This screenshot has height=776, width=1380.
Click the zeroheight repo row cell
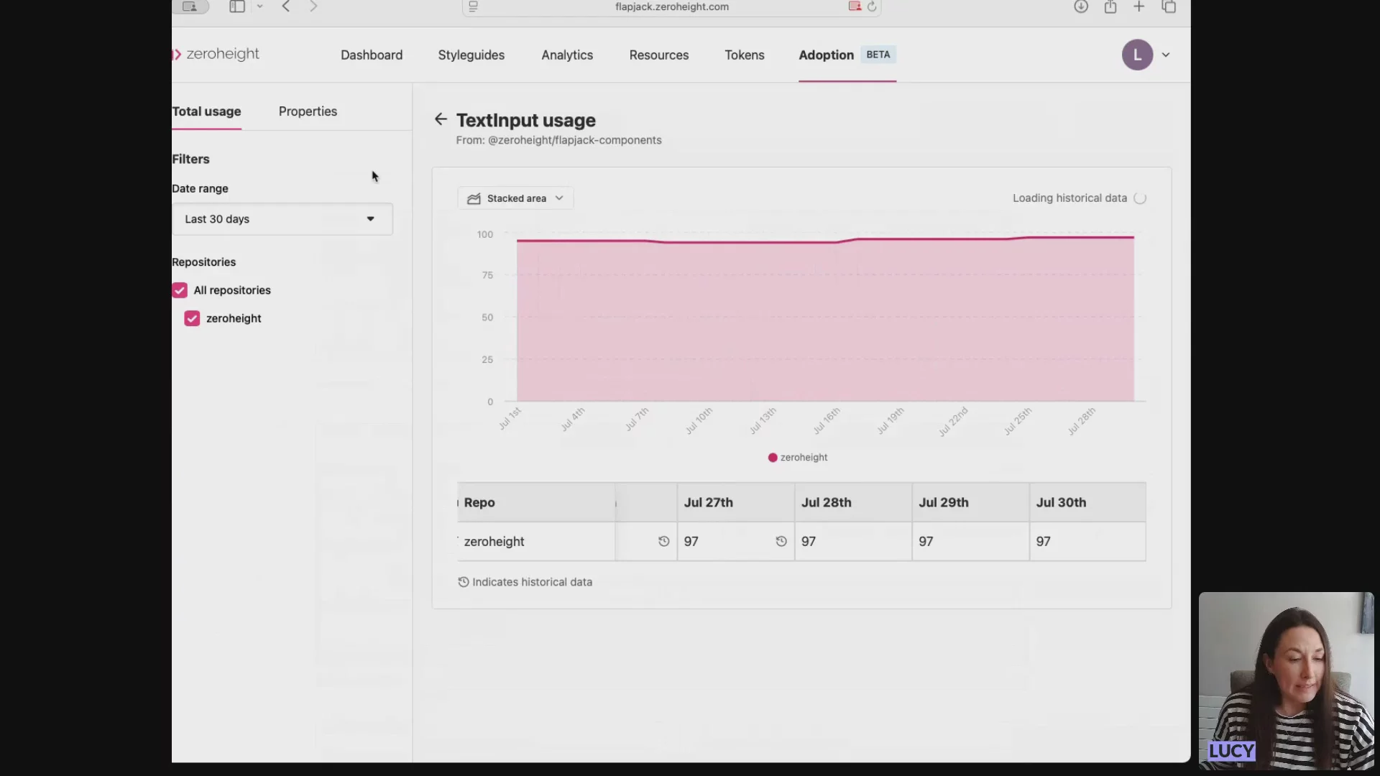click(x=536, y=541)
